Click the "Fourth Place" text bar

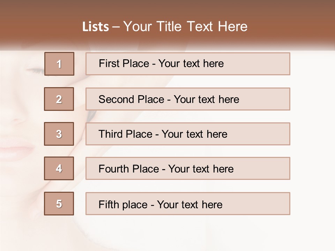[x=188, y=169]
